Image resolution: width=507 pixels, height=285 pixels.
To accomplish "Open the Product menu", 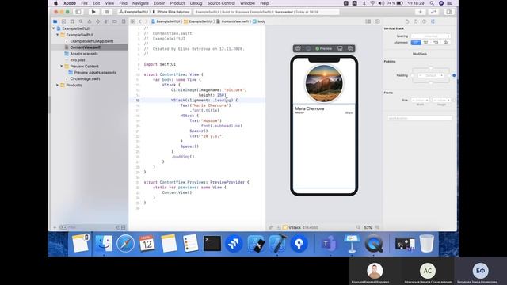I will [x=177, y=3].
